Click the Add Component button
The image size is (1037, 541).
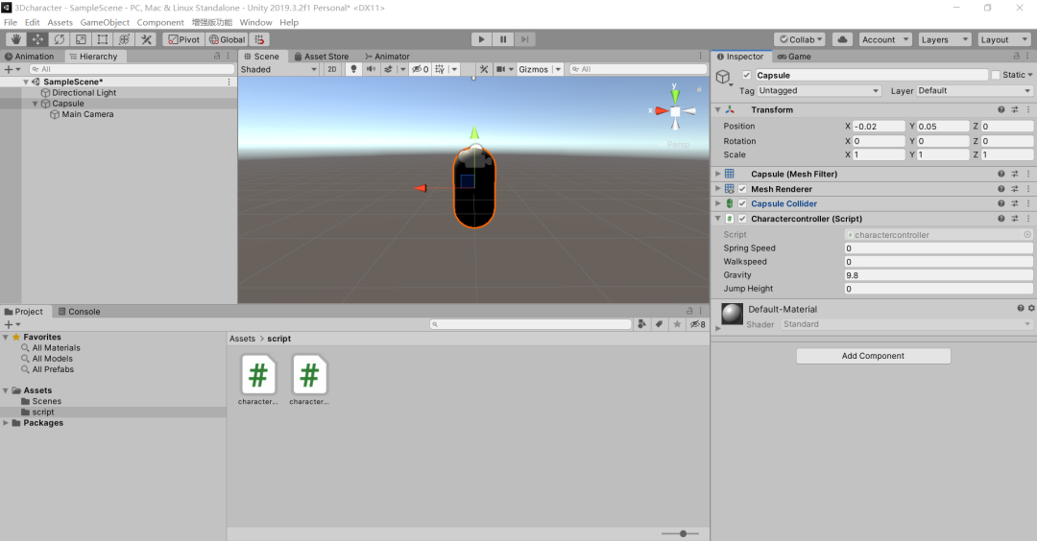873,356
